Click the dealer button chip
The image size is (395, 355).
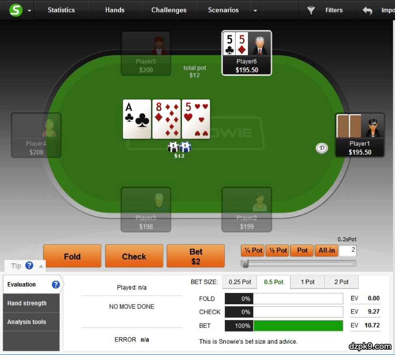(x=322, y=148)
